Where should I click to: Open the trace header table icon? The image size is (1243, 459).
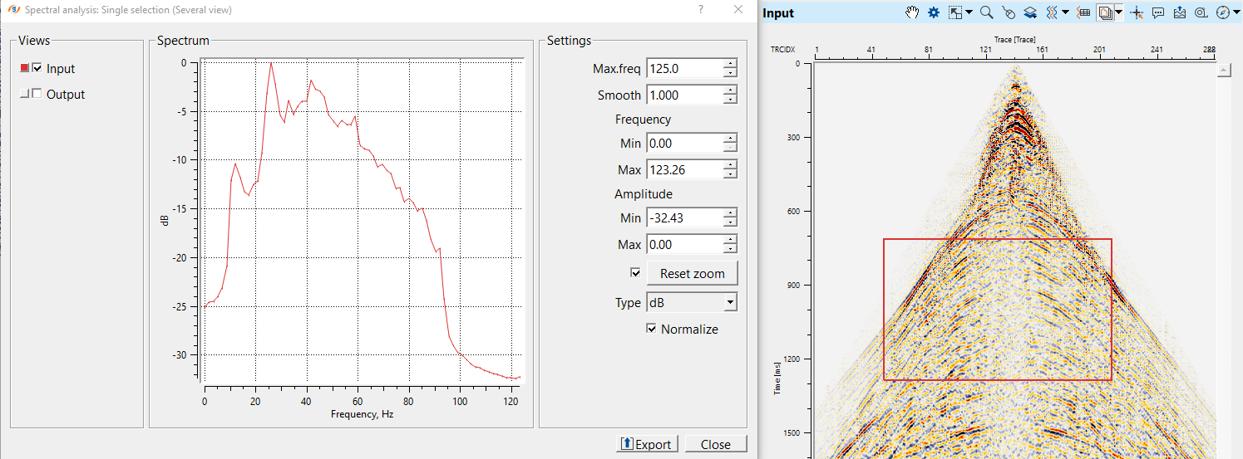(1083, 12)
